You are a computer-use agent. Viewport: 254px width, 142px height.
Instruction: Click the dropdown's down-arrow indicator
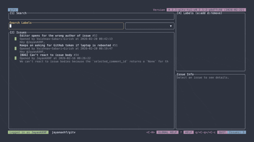click(x=171, y=26)
